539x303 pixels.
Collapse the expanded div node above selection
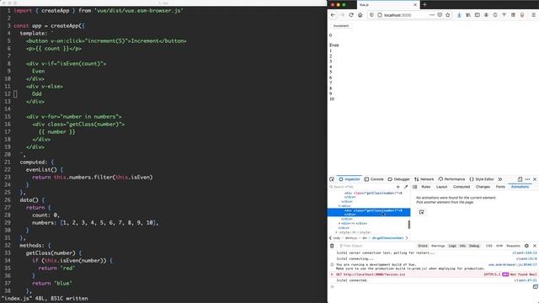click(339, 206)
